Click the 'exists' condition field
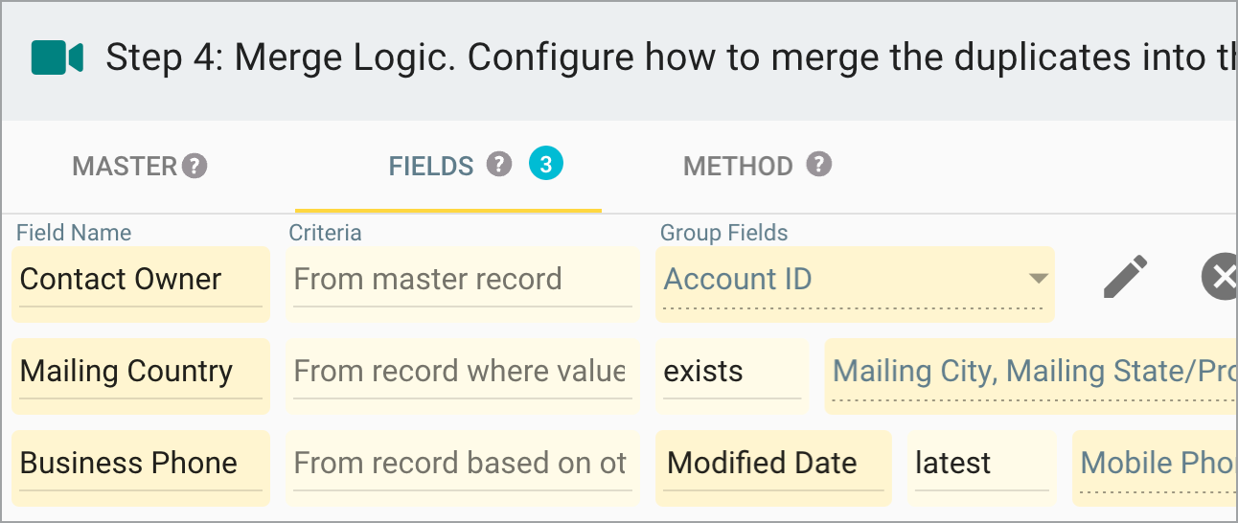Screen dimensions: 1238x523 [732, 376]
